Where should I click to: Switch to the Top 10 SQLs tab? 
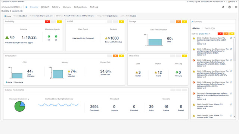[x=209, y=28]
